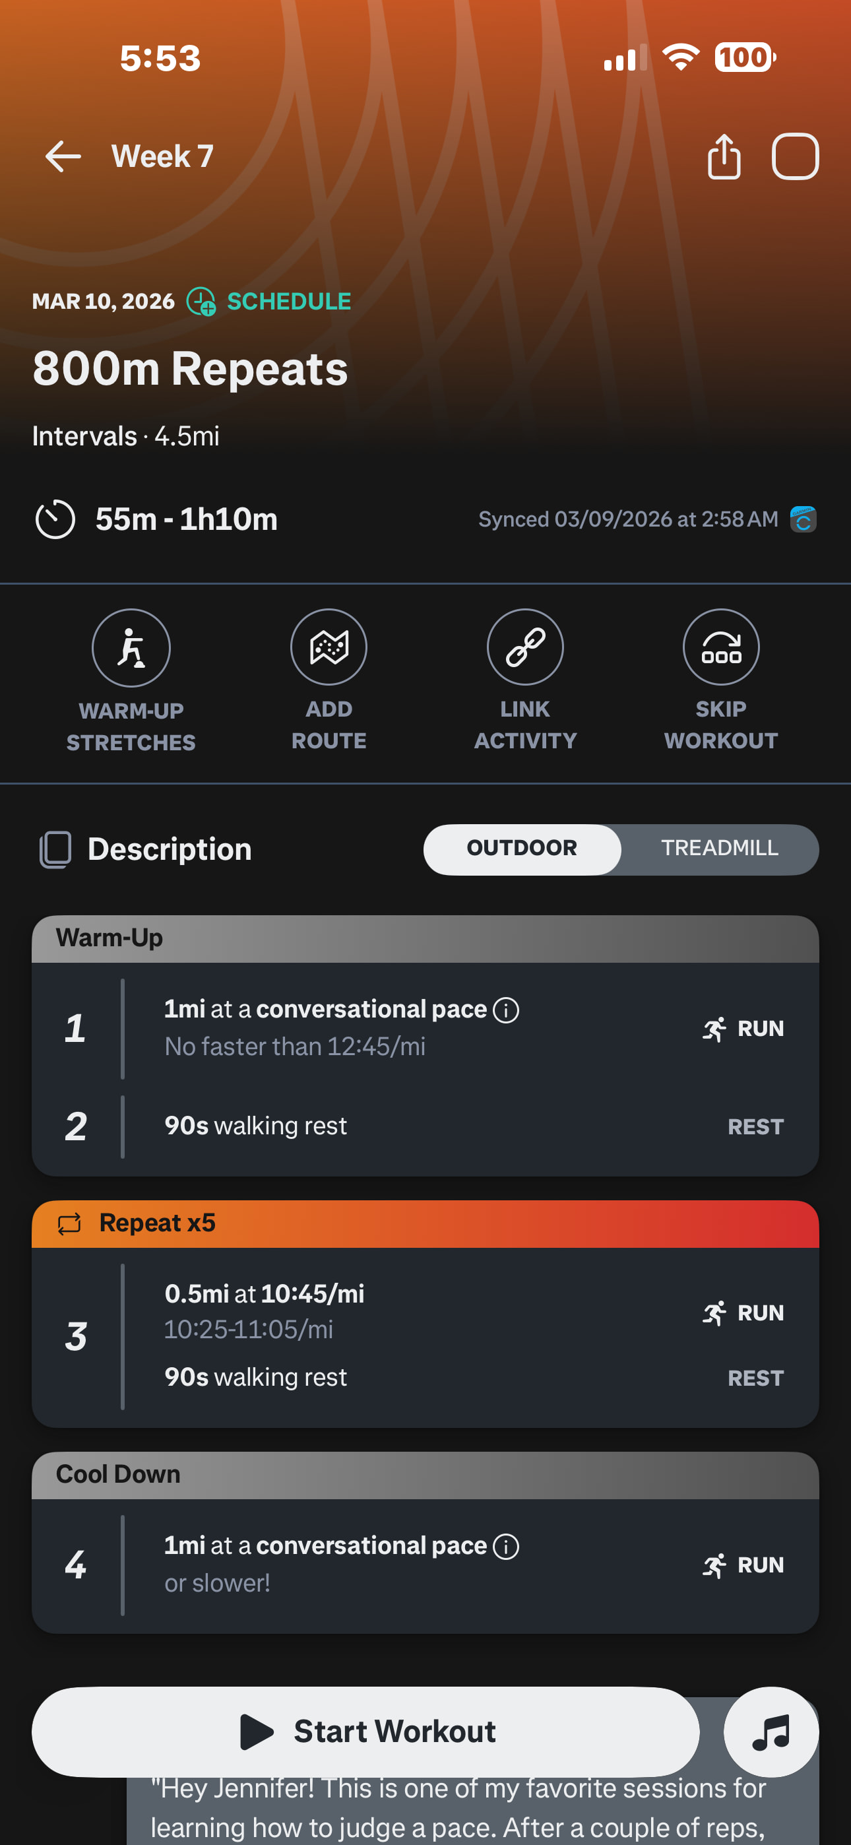Viewport: 851px width, 1845px height.
Task: Tap the share icon in the header
Action: (724, 156)
